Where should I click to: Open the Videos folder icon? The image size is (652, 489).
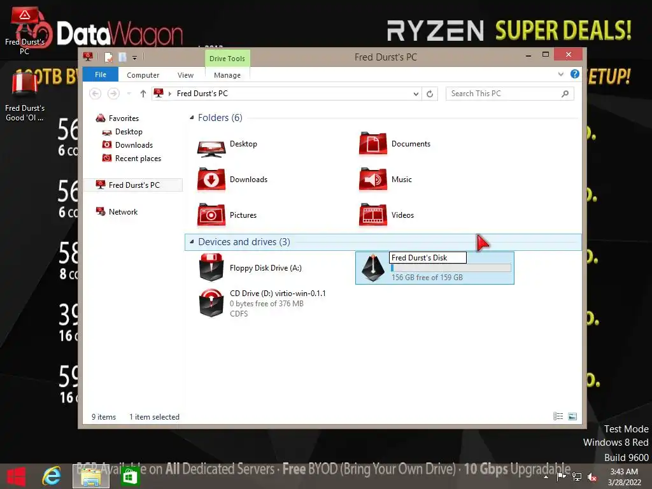point(372,215)
